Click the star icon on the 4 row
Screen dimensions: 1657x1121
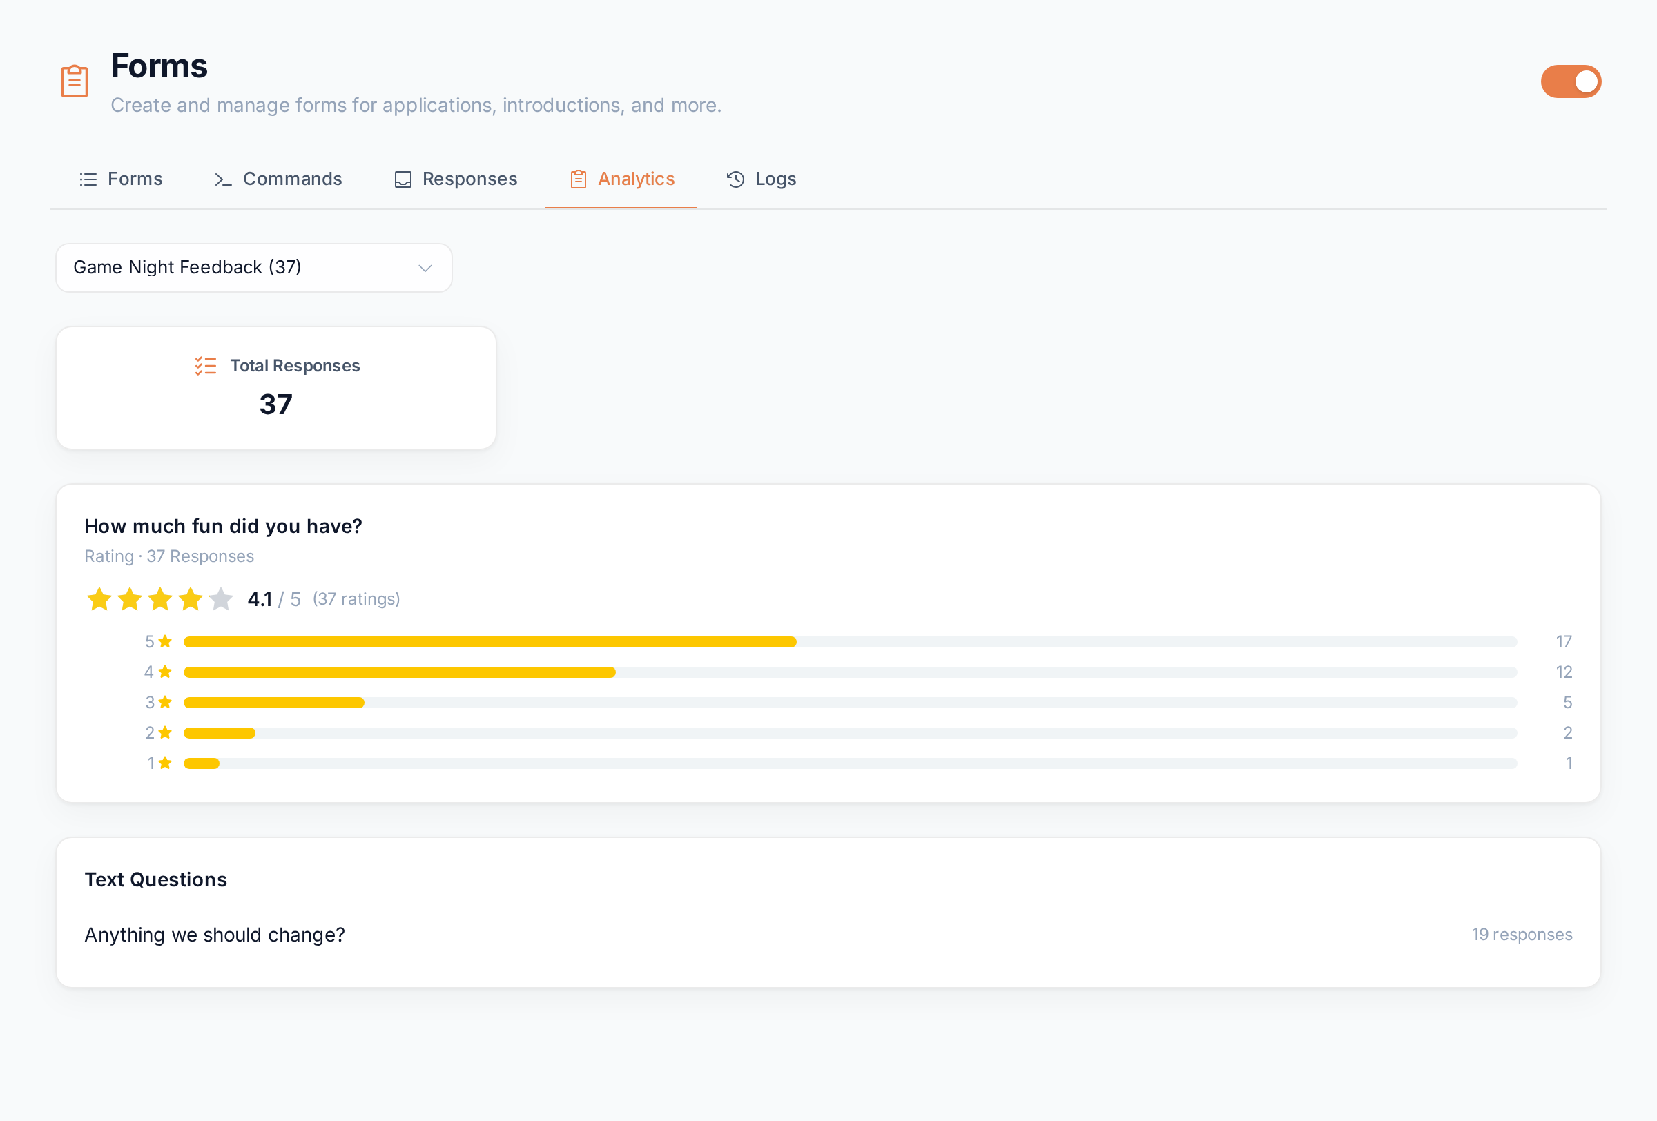(165, 672)
